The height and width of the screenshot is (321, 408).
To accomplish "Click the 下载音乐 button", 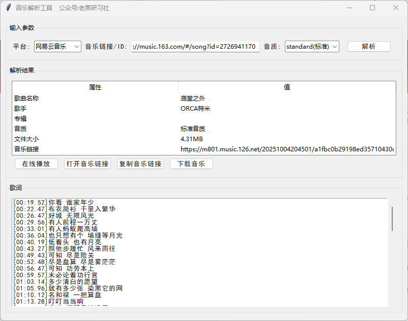I will point(191,164).
